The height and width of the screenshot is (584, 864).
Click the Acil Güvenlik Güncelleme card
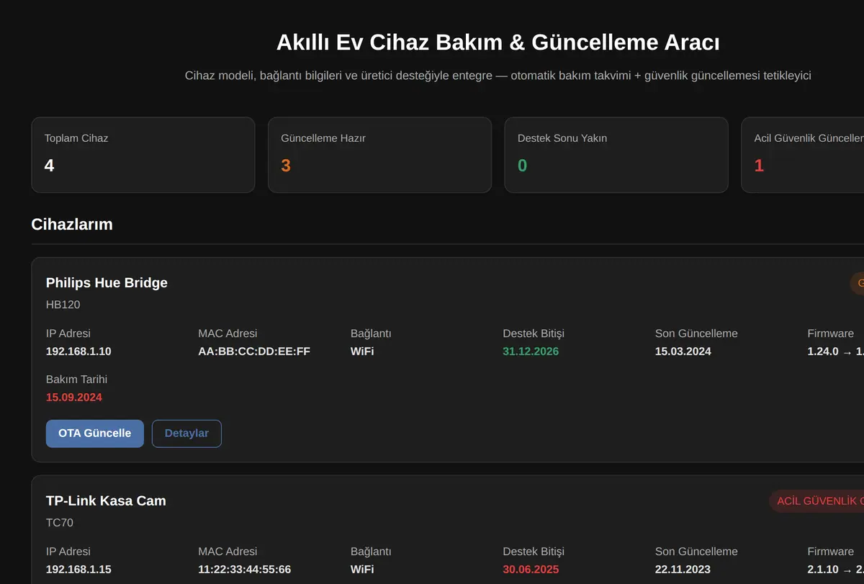[803, 155]
